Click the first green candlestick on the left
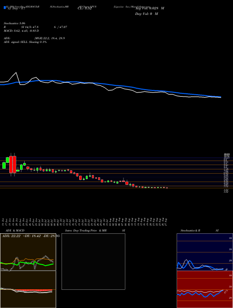The width and height of the screenshot is (233, 308). (x=4, y=165)
